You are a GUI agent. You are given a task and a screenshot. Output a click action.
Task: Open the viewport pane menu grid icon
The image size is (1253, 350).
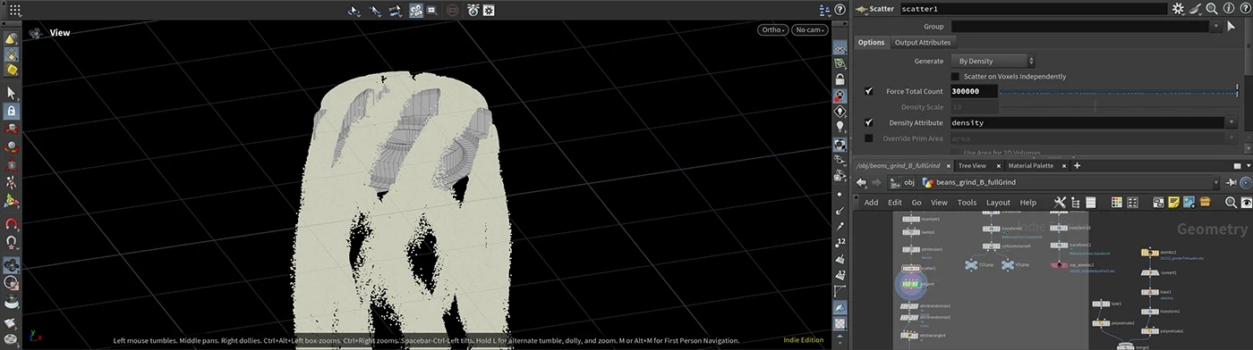click(x=14, y=10)
